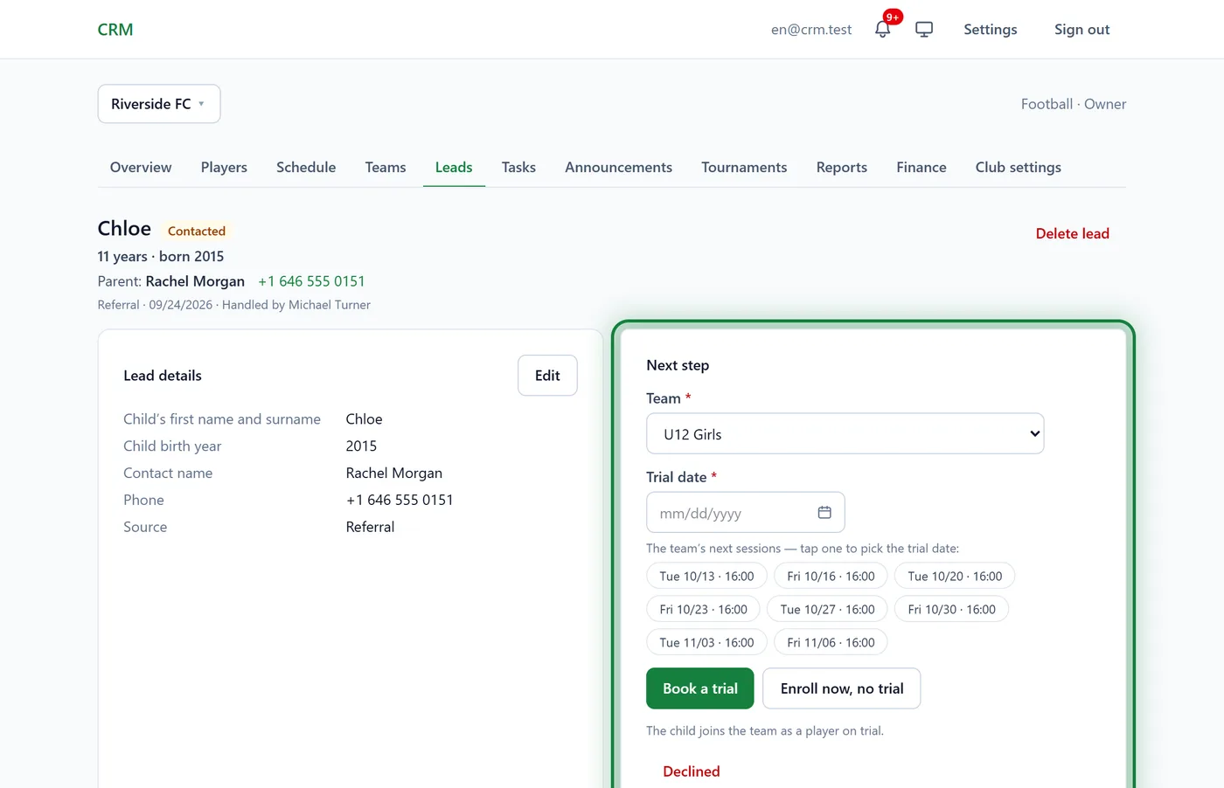This screenshot has height=788, width=1224.
Task: Click the Delete lead link
Action: pyautogui.click(x=1072, y=233)
